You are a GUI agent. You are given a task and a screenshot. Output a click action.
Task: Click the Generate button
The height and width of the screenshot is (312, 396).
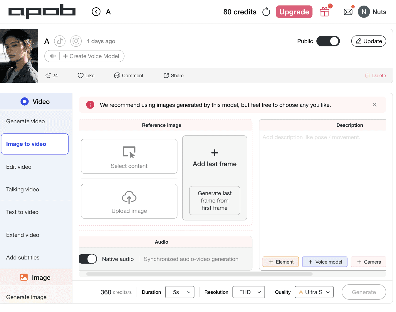click(x=364, y=292)
